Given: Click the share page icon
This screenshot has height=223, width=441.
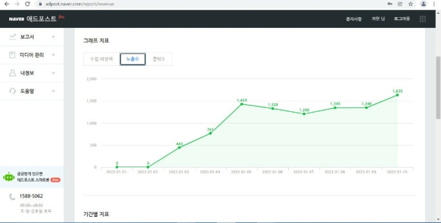Looking at the screenshot, I should pyautogui.click(x=400, y=4).
